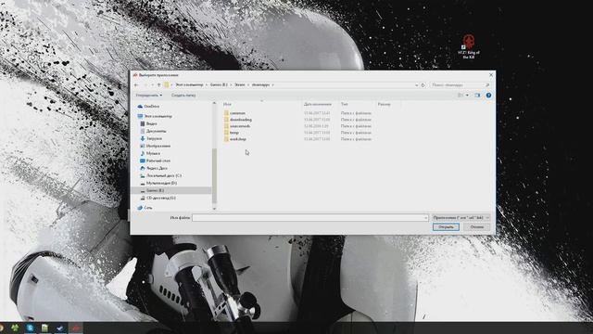Screen dimensions: 593x334
Task: Open H1Z1 King of the Kill shortcut
Action: point(469,46)
